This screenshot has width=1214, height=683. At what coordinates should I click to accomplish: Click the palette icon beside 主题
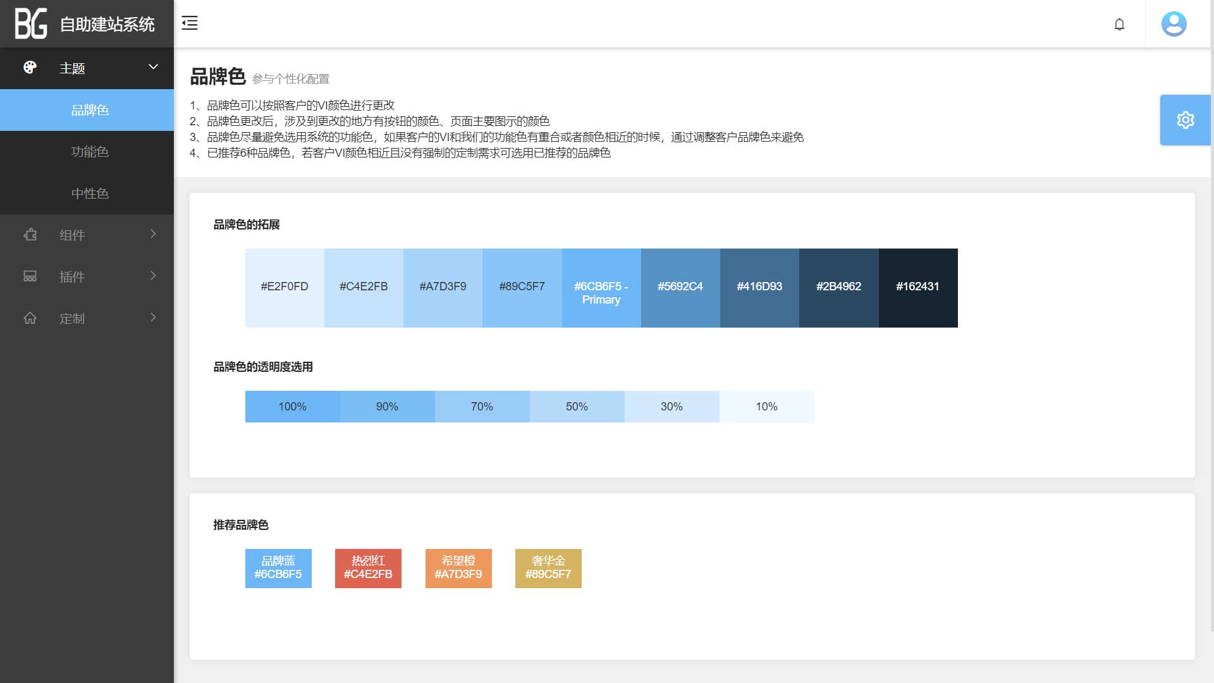(x=30, y=68)
